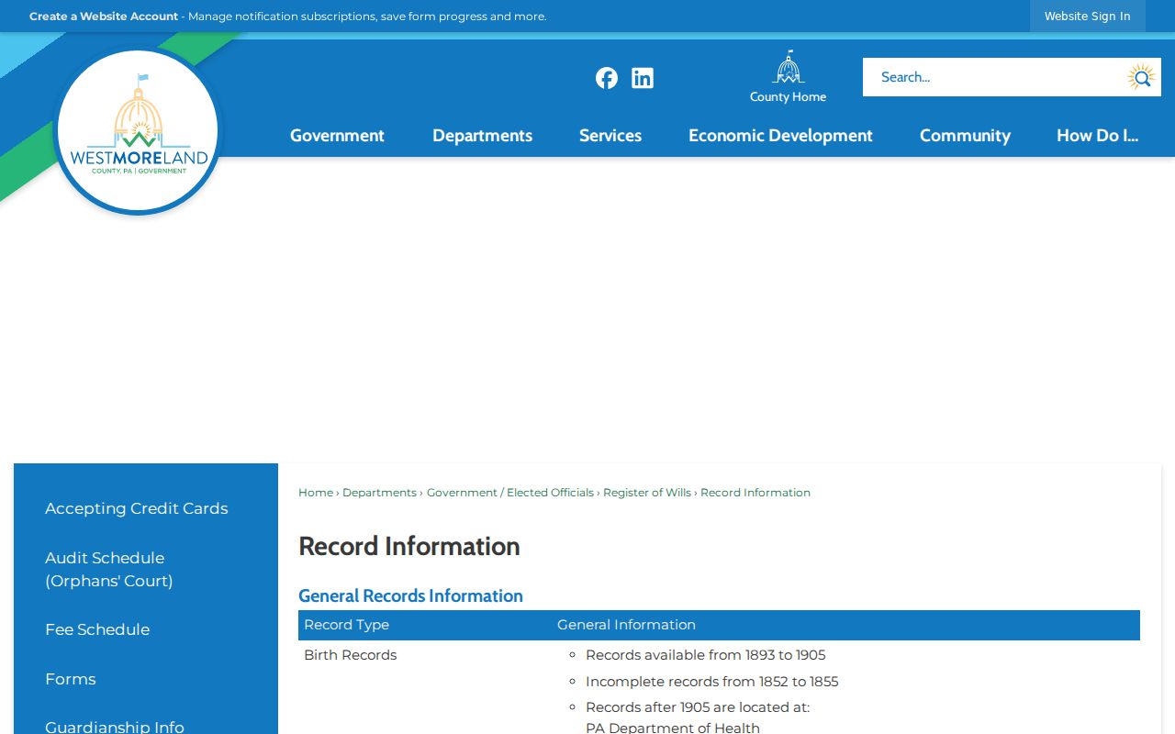This screenshot has width=1175, height=734.
Task: Go to Departments breadcrumb
Action: point(379,493)
